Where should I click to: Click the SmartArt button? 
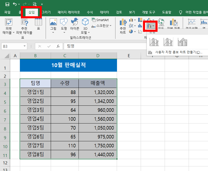click(100, 20)
